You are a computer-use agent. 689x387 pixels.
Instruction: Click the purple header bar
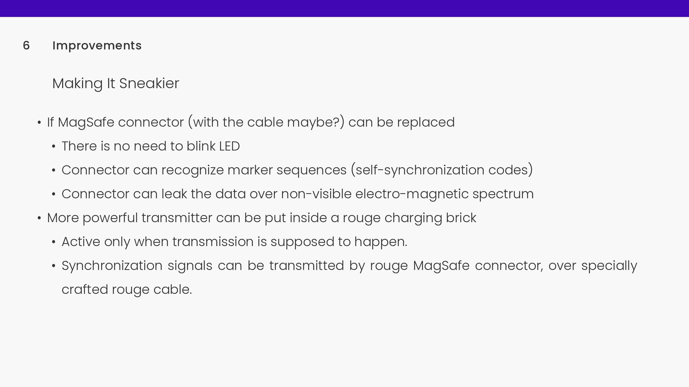[x=344, y=8]
